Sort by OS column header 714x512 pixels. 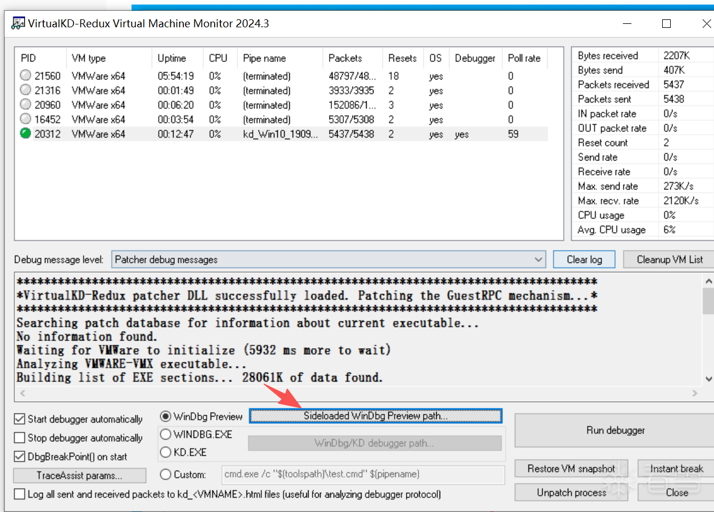(x=436, y=58)
